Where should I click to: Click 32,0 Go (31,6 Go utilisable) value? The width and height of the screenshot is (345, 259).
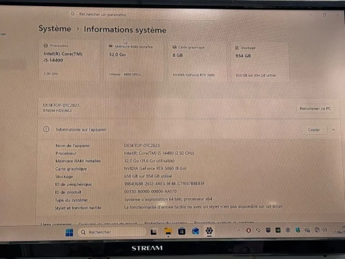[149, 161]
